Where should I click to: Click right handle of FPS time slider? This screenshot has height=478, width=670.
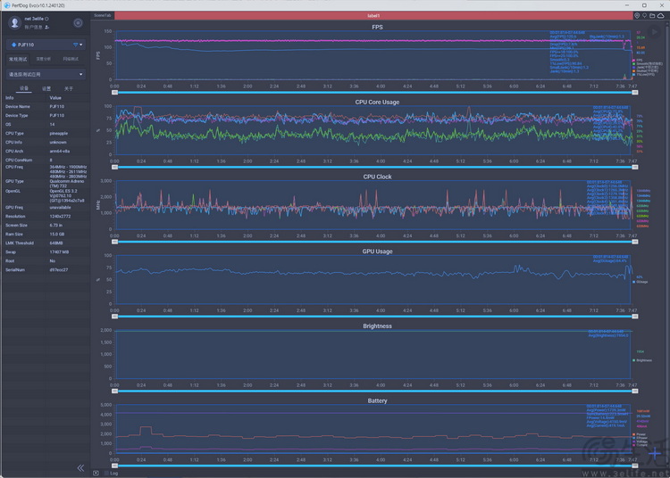pos(635,93)
